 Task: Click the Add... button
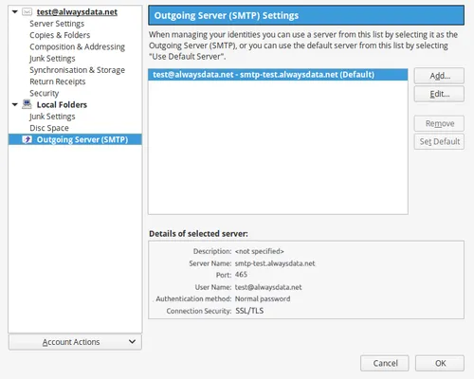point(439,76)
